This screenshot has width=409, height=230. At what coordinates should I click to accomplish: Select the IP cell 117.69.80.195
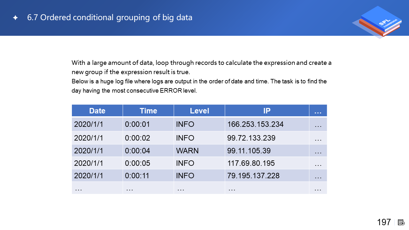click(x=251, y=163)
